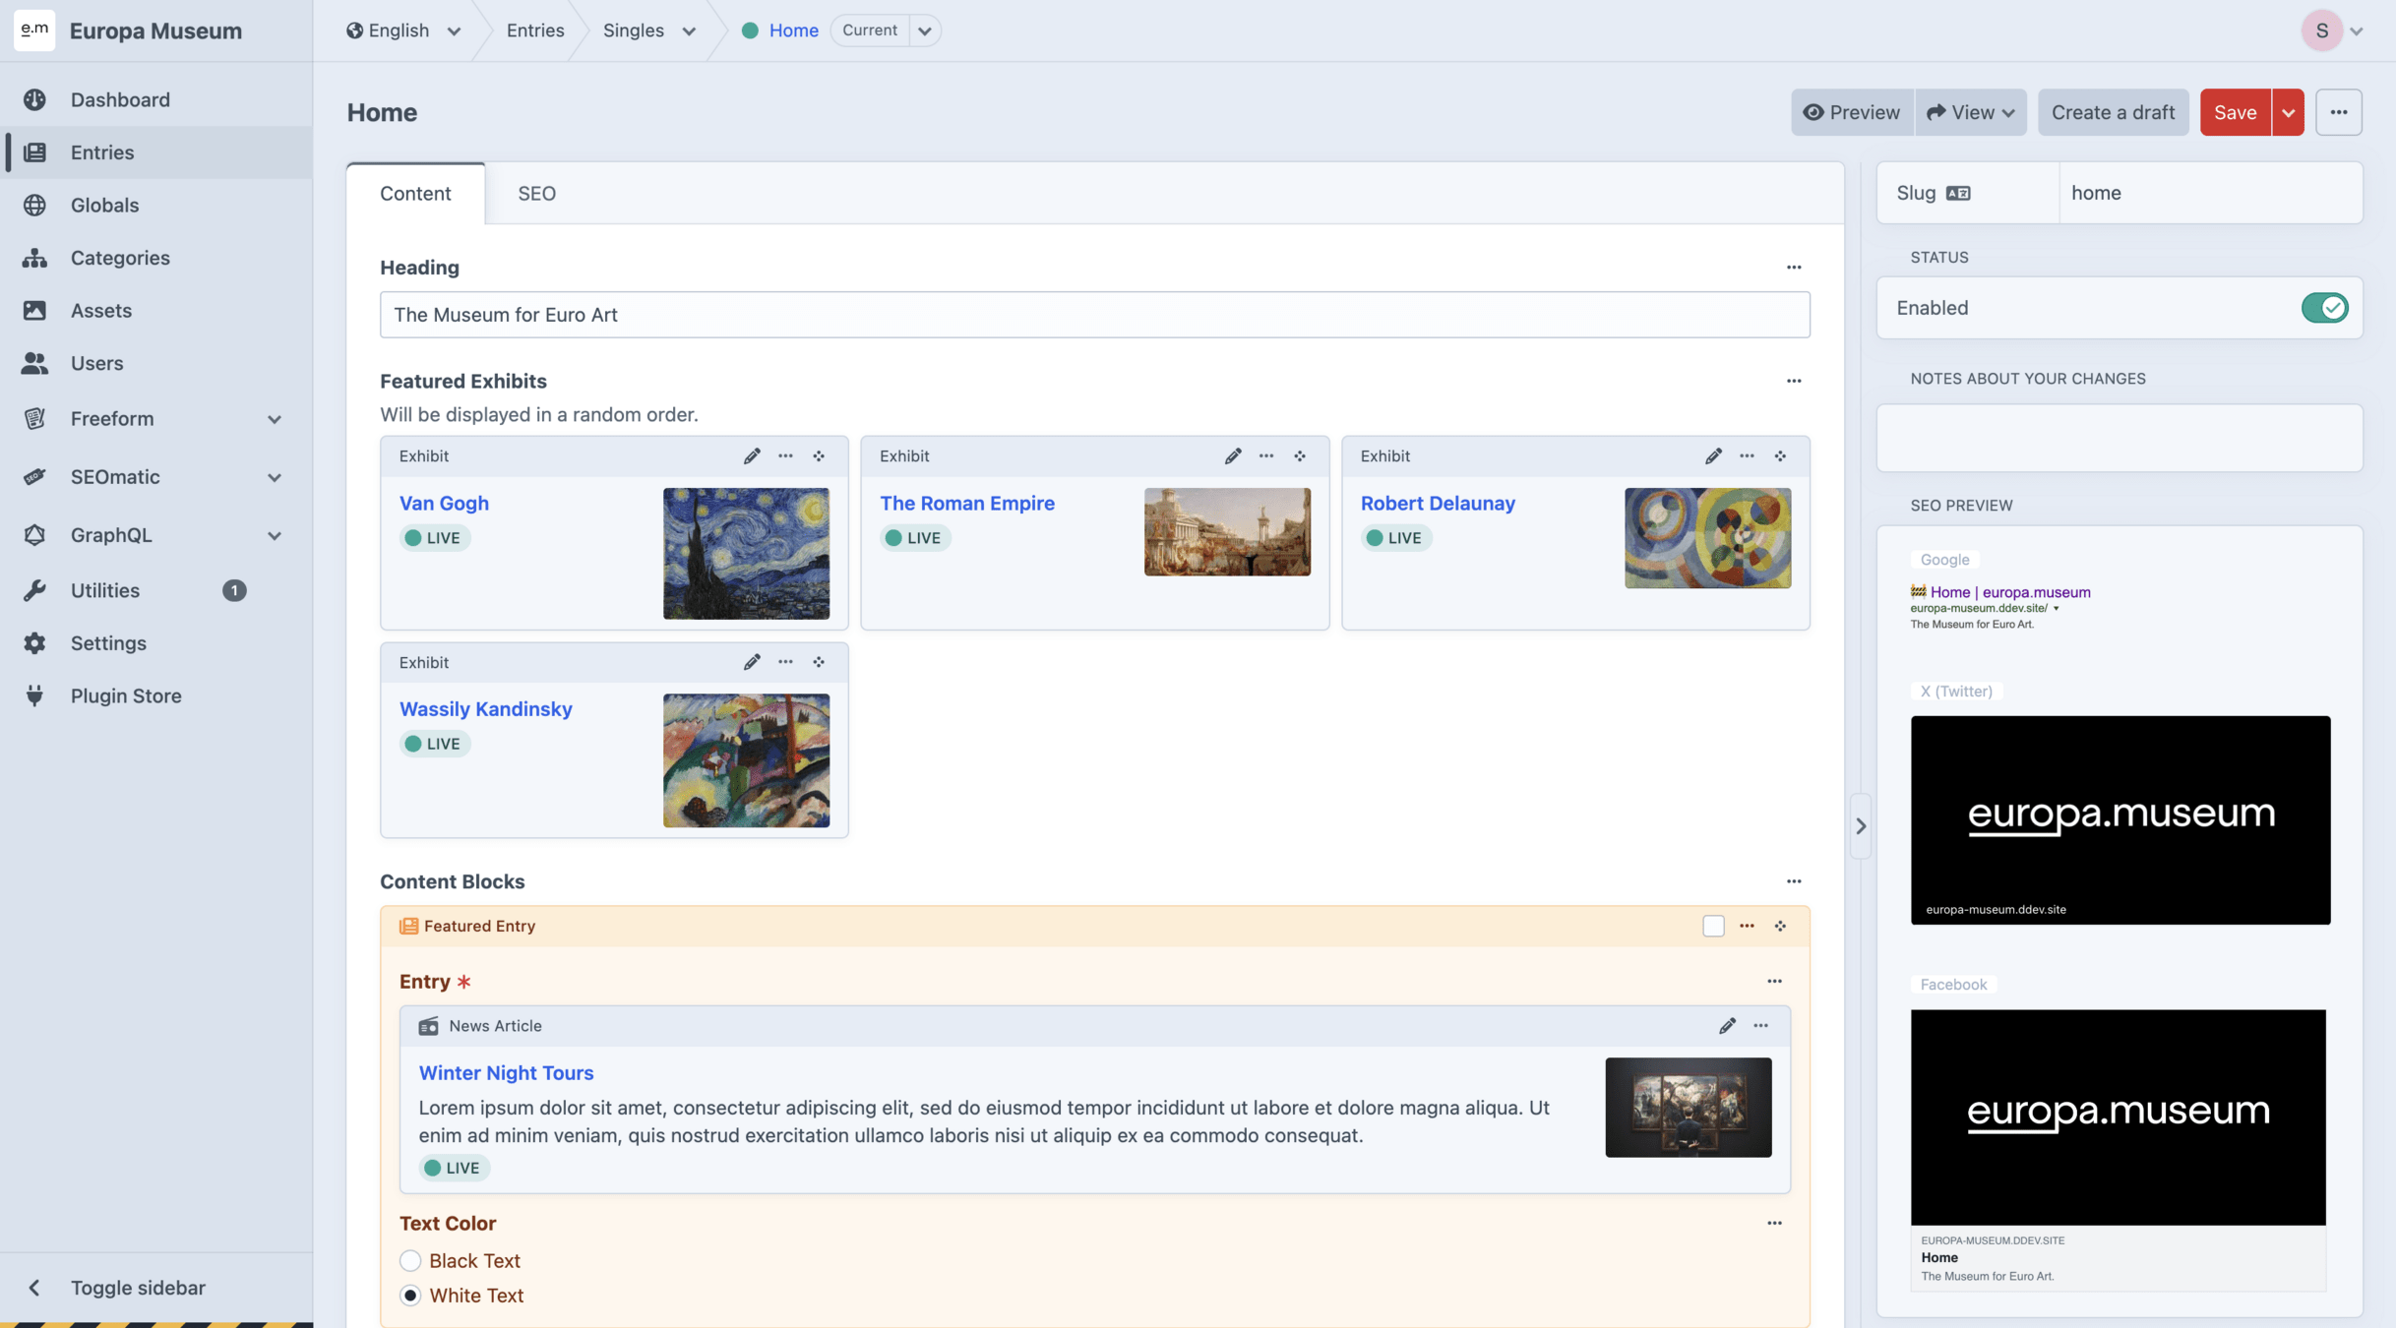Open the Assets section in sidebar
Viewport: 2396px width, 1328px height.
coord(100,311)
